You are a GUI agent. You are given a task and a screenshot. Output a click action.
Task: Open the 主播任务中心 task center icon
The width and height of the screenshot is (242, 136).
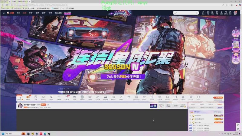click(x=136, y=98)
